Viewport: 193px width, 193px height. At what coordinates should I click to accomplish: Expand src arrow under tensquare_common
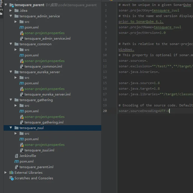pyautogui.click(x=16, y=50)
